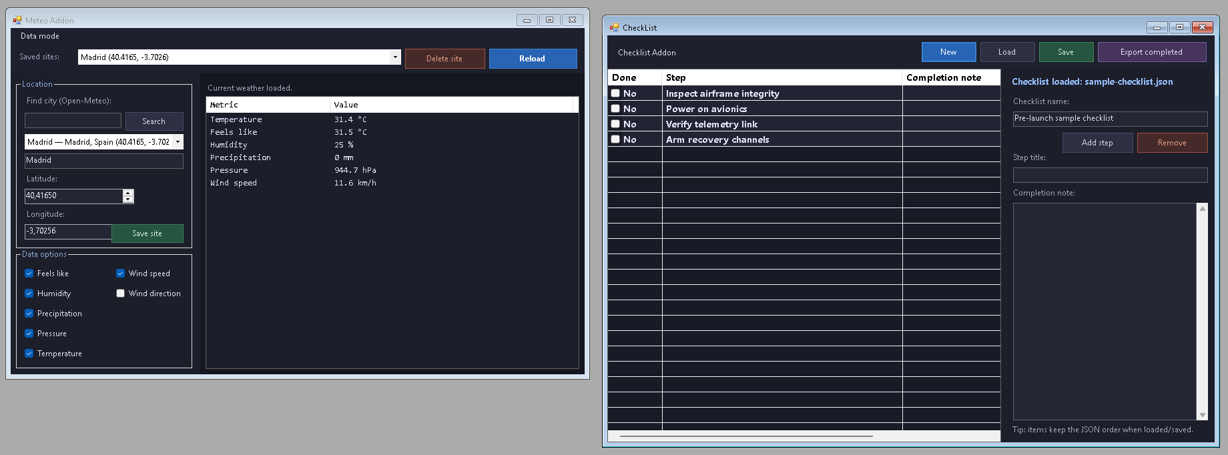The height and width of the screenshot is (455, 1228).
Task: Click Export completed button
Action: pyautogui.click(x=1151, y=52)
